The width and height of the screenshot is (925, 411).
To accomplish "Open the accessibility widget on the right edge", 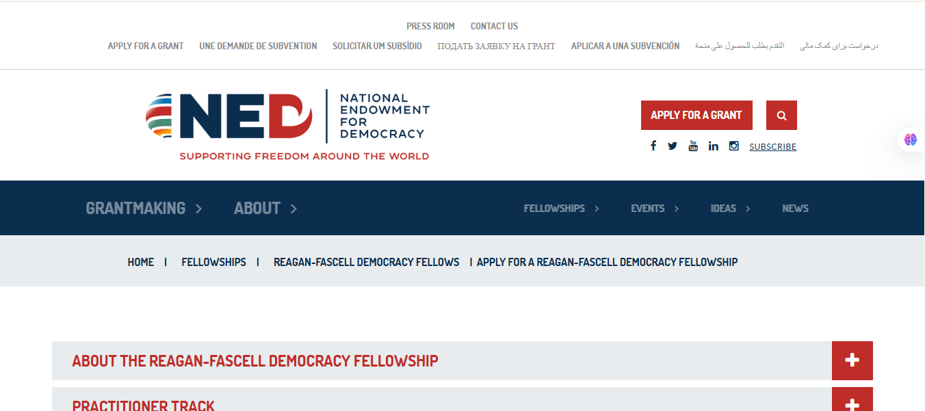I will [x=911, y=140].
